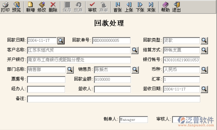Click the 保存 save icon
The image size is (217, 130).
coord(67,7)
